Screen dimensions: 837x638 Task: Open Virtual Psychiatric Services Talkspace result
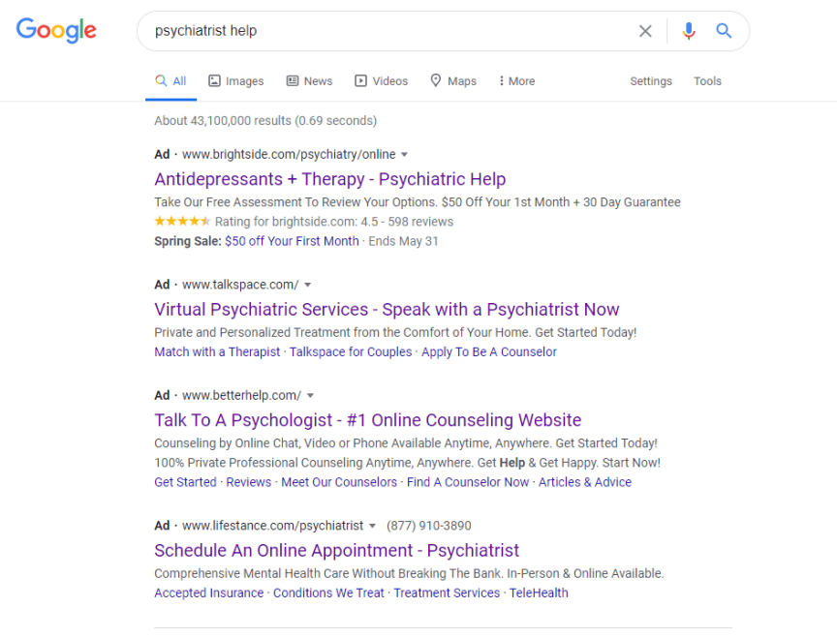coord(387,310)
